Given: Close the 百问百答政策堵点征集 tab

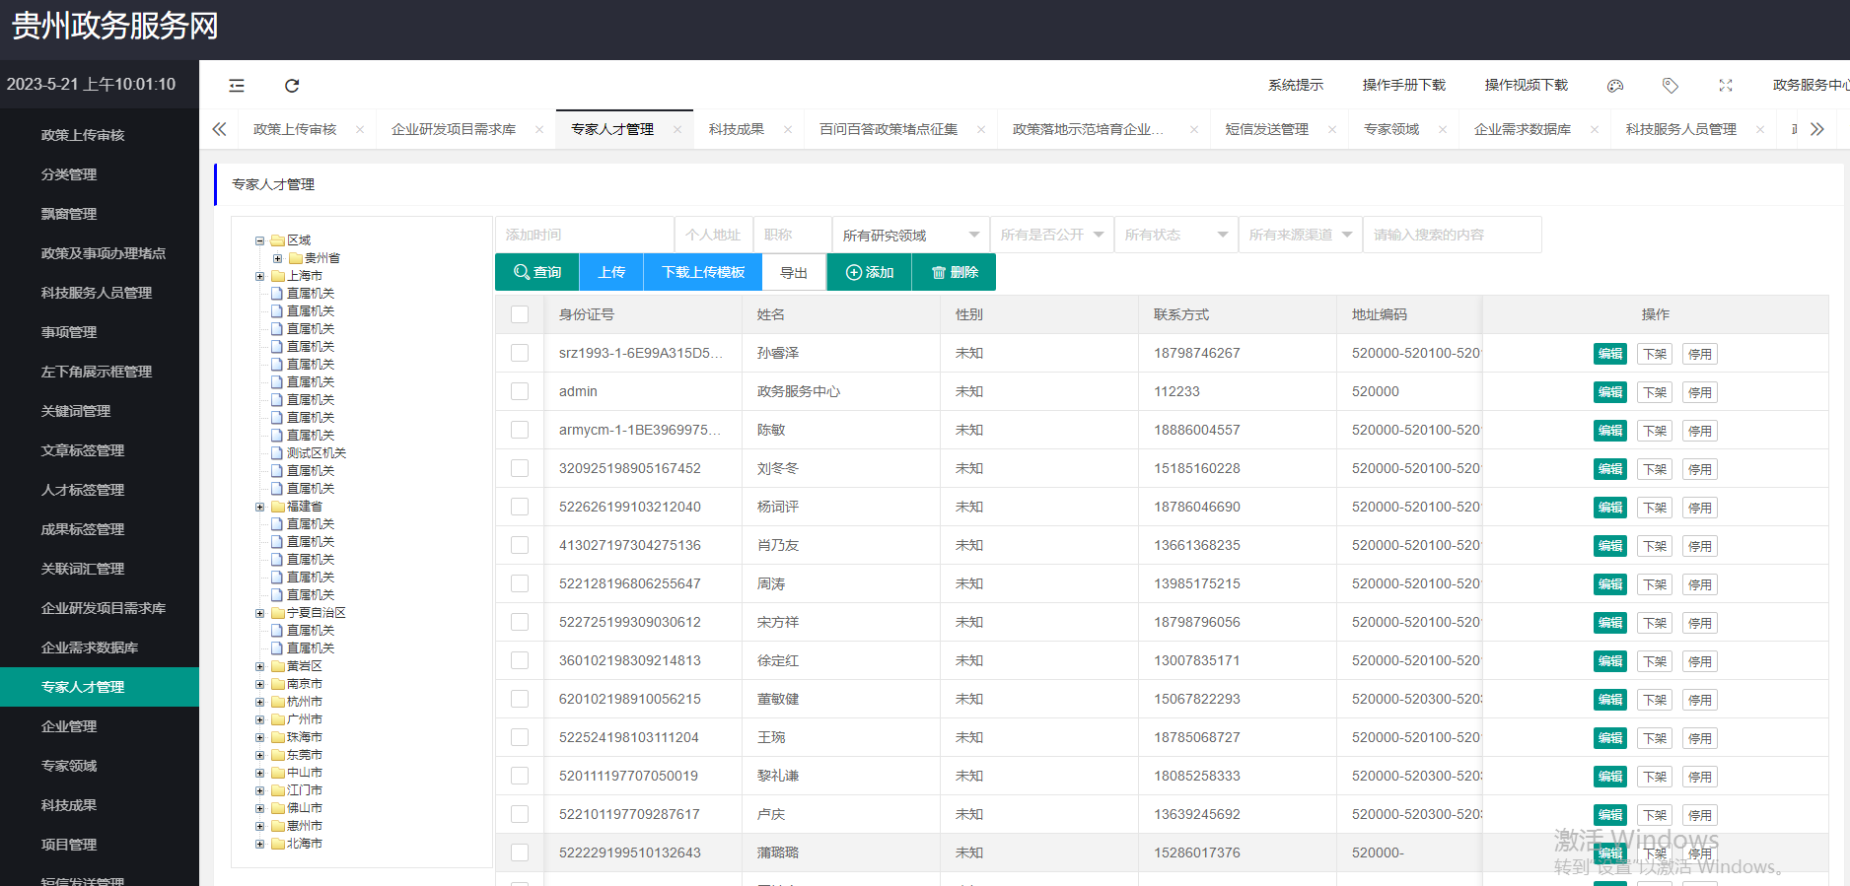Looking at the screenshot, I should tap(981, 129).
